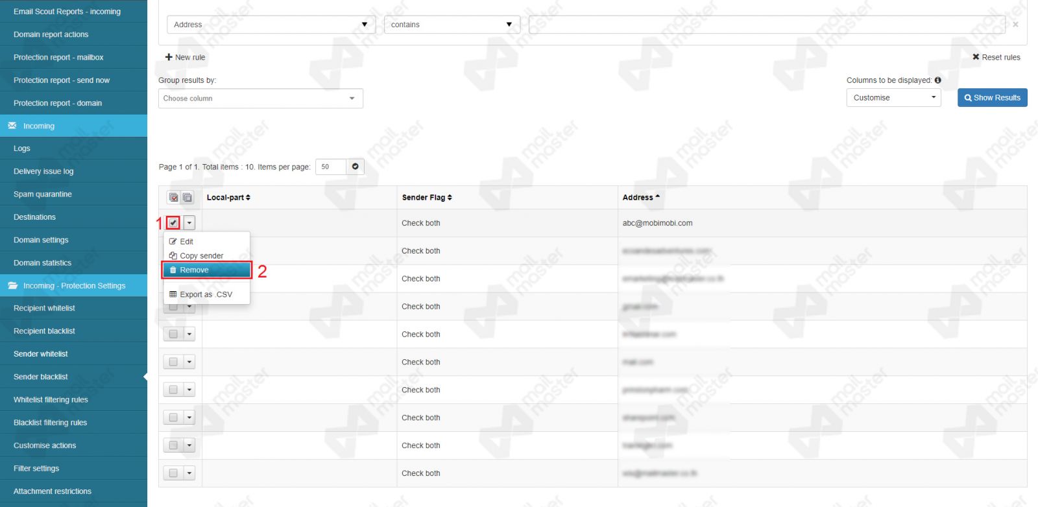The height and width of the screenshot is (507, 1038).
Task: Click the Show Results button
Action: tap(993, 98)
